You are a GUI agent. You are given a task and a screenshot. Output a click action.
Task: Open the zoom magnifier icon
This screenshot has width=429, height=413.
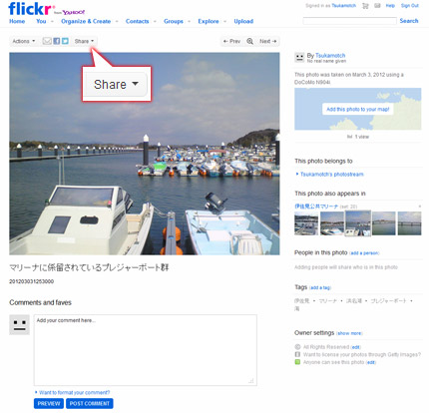point(250,41)
